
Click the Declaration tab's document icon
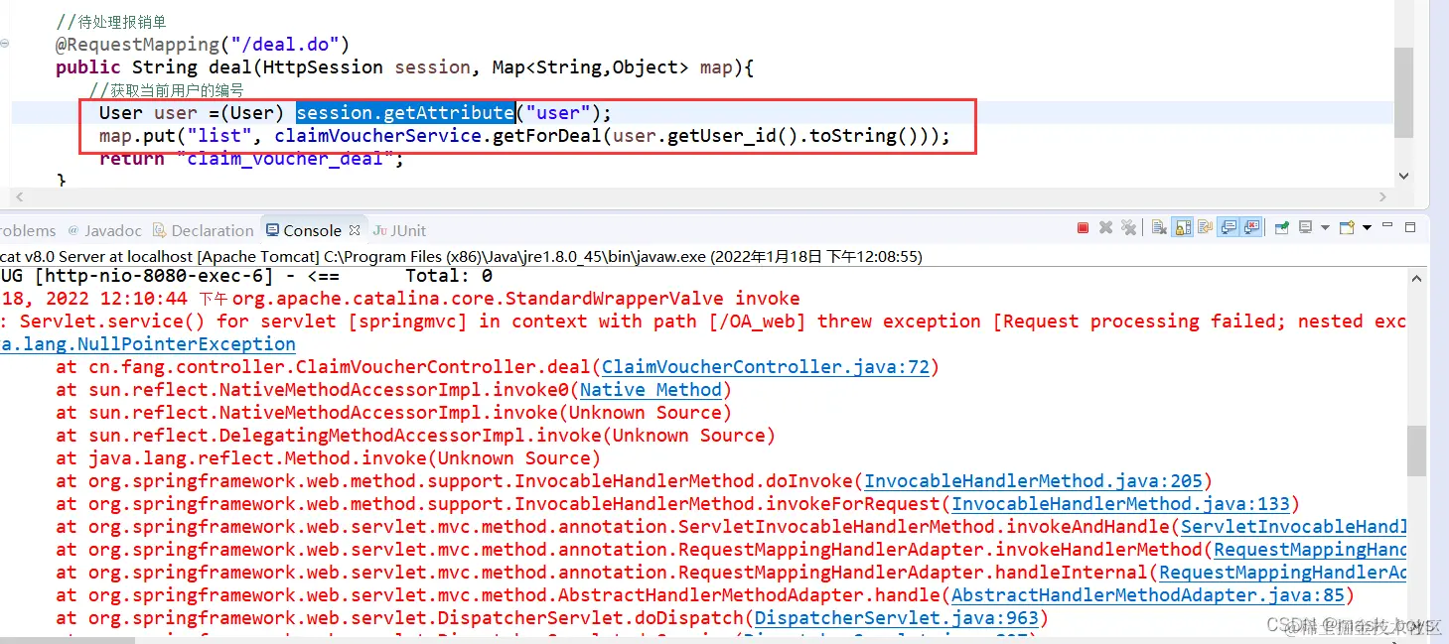pyautogui.click(x=160, y=230)
